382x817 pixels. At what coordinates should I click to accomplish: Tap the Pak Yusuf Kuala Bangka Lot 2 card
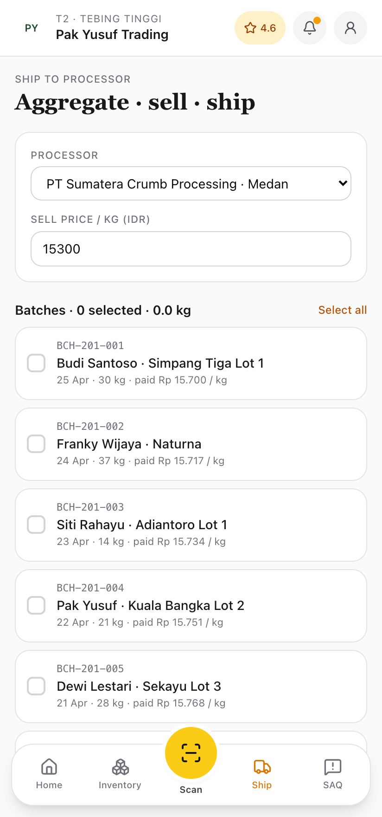209,605
